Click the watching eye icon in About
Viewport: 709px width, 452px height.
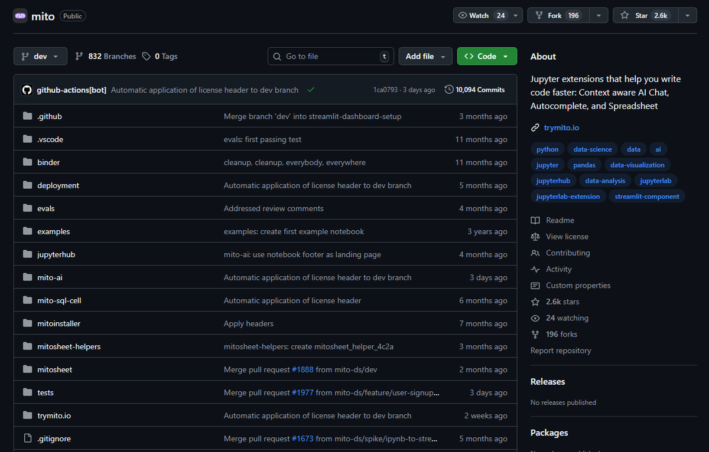535,318
